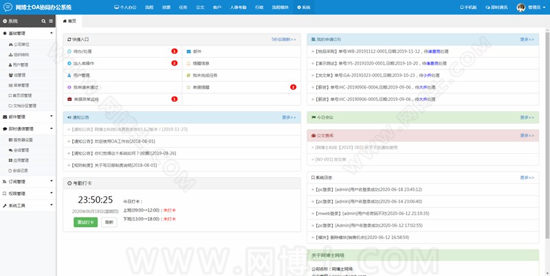
Task: Click the chat bubble logo icon in the header
Action: click(8, 7)
